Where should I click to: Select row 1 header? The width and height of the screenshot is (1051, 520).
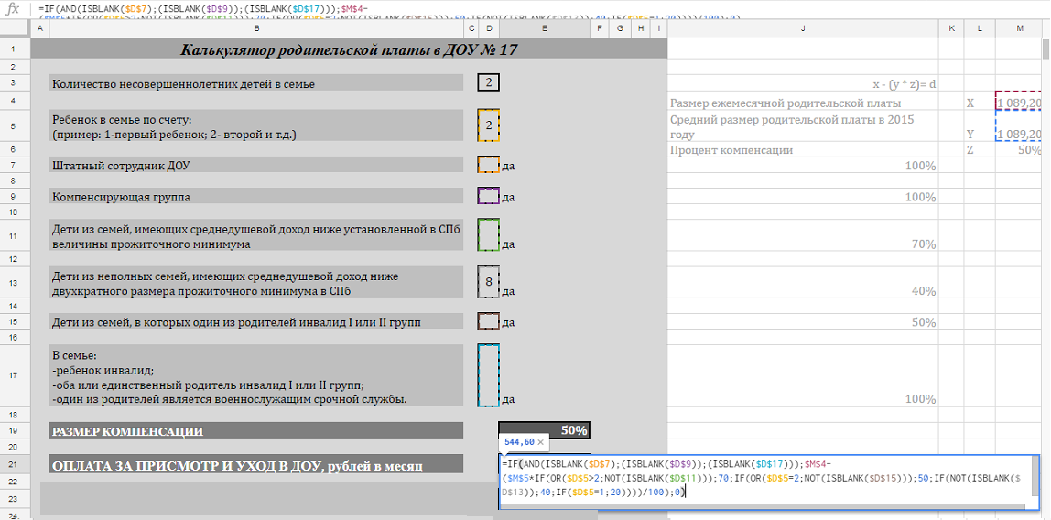[16, 49]
